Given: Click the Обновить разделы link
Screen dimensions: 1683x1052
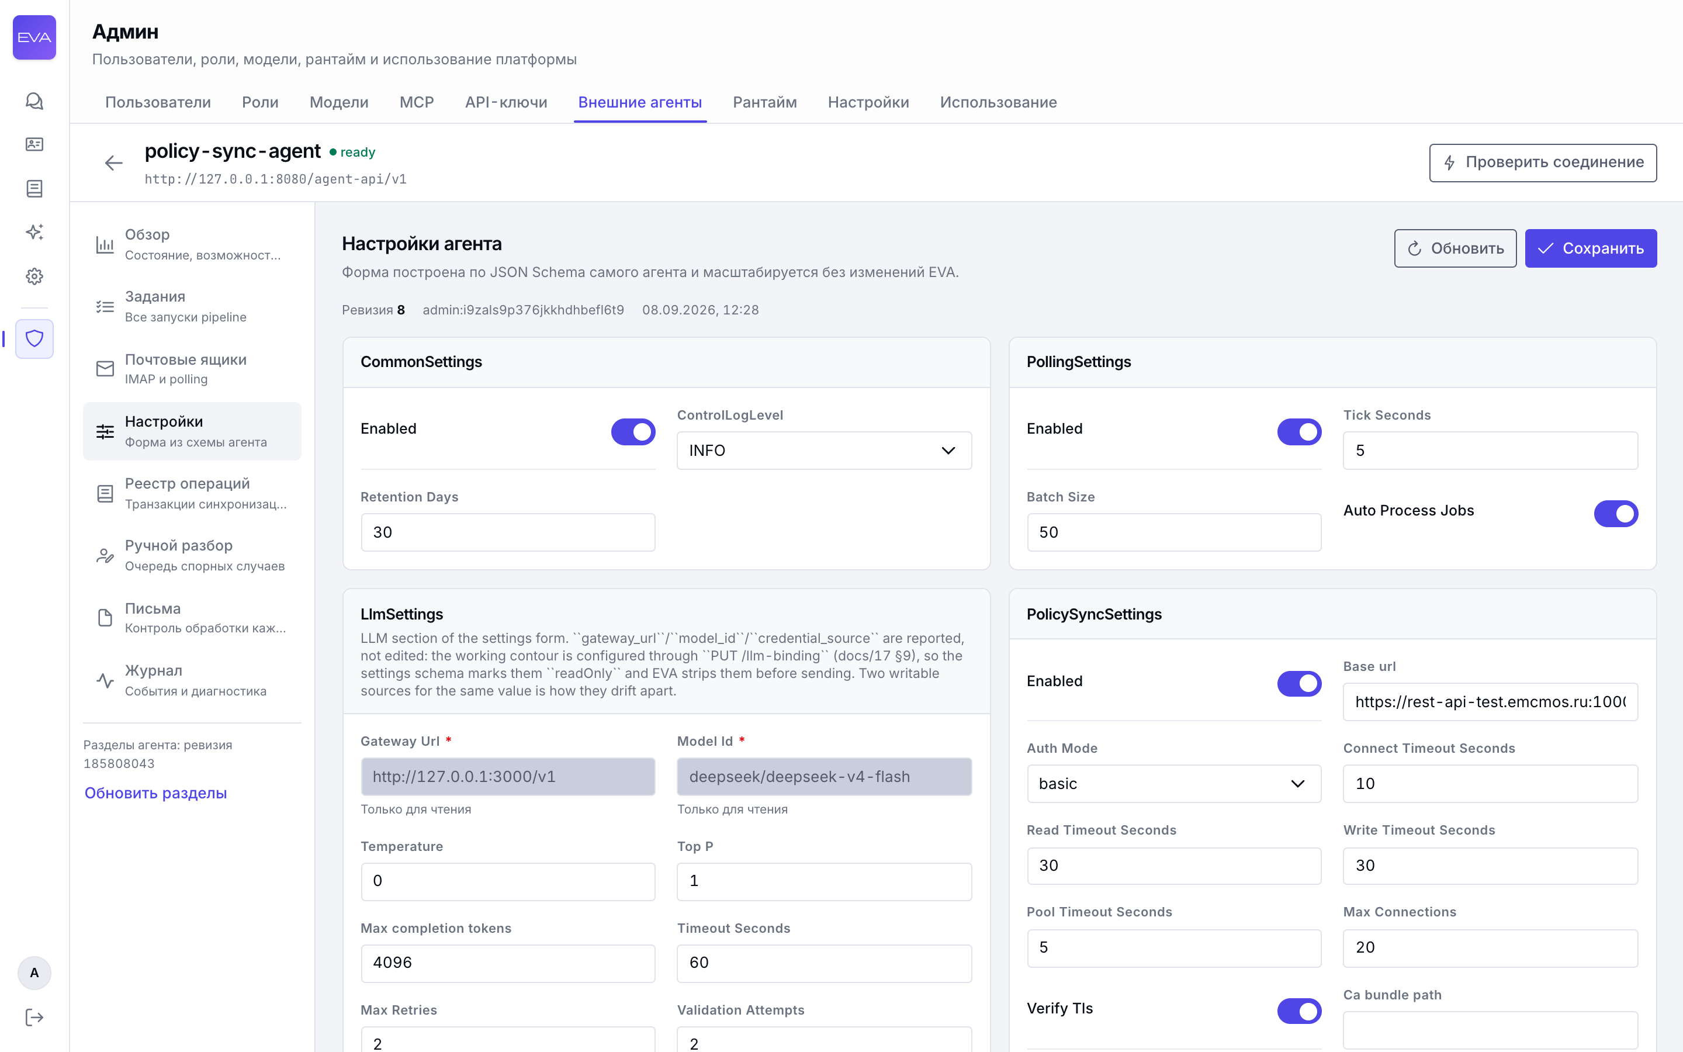Looking at the screenshot, I should point(156,793).
